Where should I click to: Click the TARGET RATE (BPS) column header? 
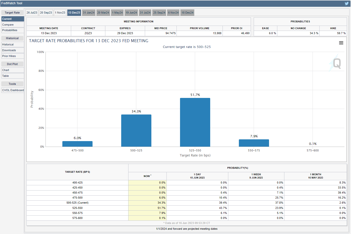coord(77,172)
